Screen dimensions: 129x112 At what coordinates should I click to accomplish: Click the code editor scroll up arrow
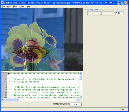[x=81, y=74]
